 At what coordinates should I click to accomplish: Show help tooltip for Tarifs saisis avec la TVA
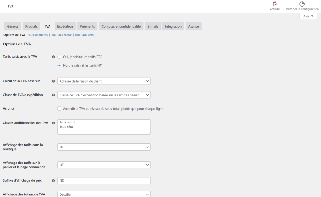pos(53,57)
